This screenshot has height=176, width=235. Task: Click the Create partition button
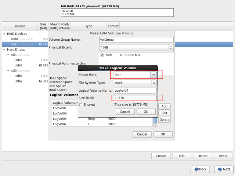[160, 156]
